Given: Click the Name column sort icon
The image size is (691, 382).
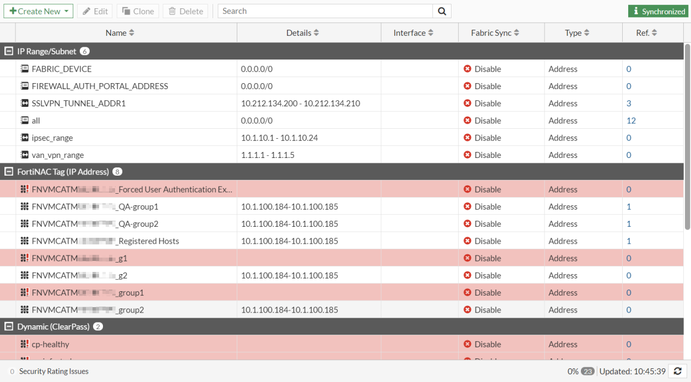Looking at the screenshot, I should (132, 33).
